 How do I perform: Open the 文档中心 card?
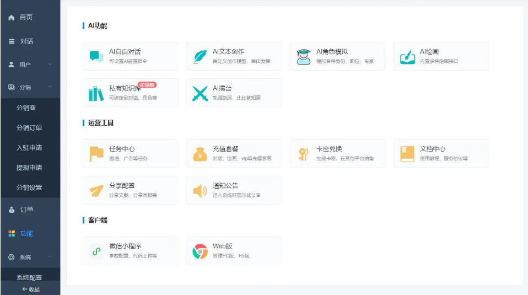coord(441,153)
